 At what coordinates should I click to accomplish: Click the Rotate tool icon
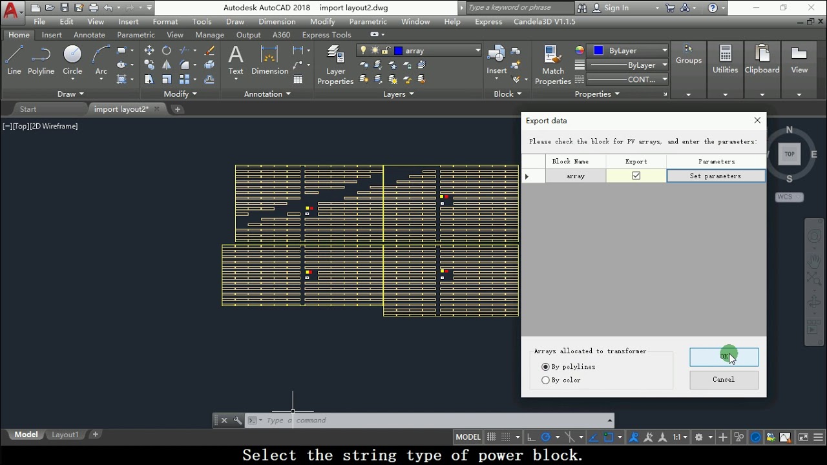click(167, 50)
